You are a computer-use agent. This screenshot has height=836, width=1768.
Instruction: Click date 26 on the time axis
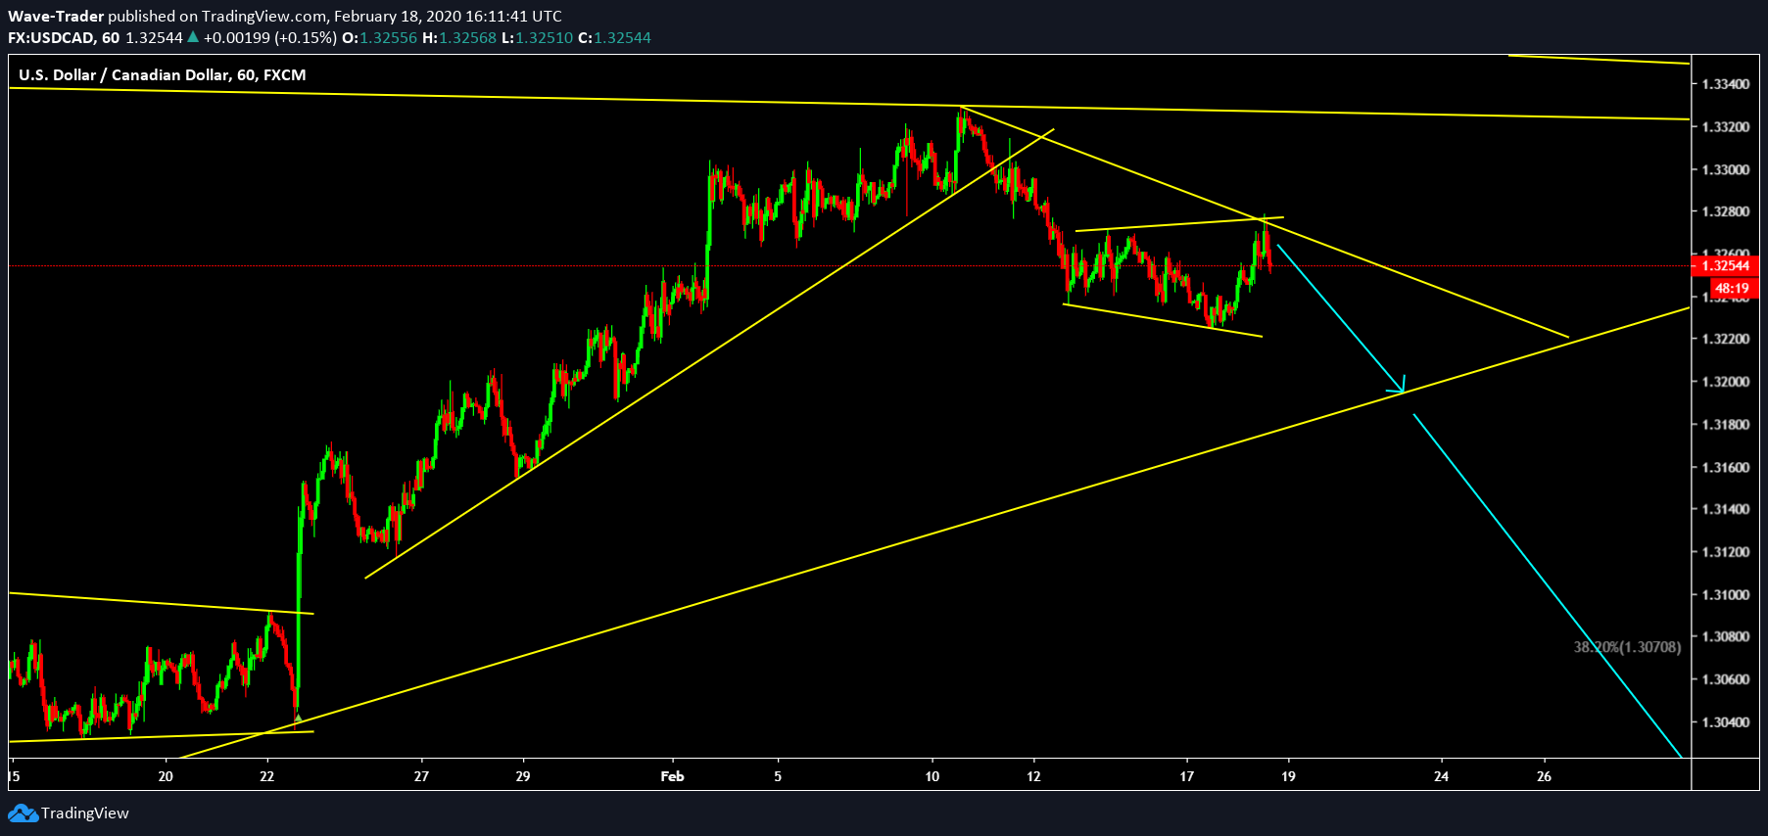tap(1545, 776)
